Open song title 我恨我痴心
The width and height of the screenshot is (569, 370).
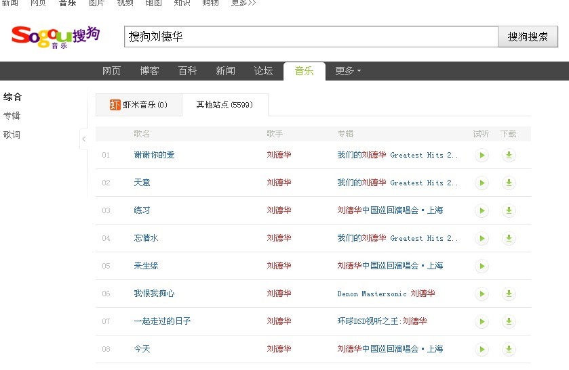[x=154, y=294]
